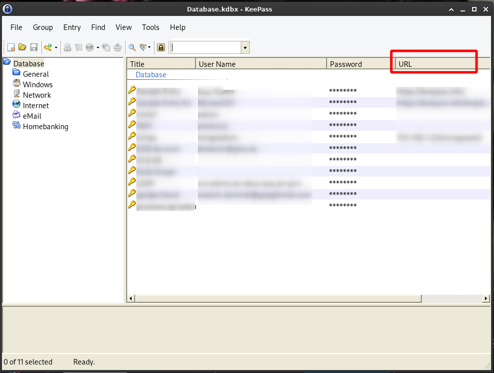Viewport: 494px width, 373px height.
Task: Open the View menu
Action: click(x=124, y=27)
